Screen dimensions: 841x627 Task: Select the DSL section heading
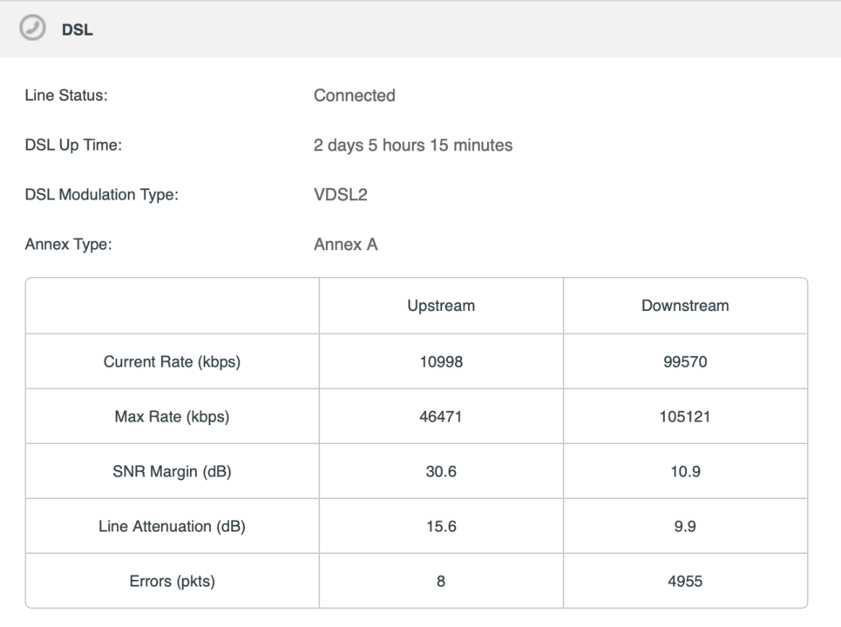coord(78,30)
